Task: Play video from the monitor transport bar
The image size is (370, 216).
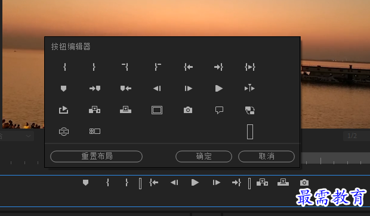Action: point(195,183)
